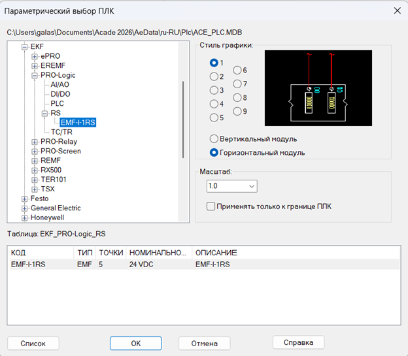This screenshot has height=356, width=408.
Task: Select EMF-I-1RS code cell in table
Action: [28, 265]
